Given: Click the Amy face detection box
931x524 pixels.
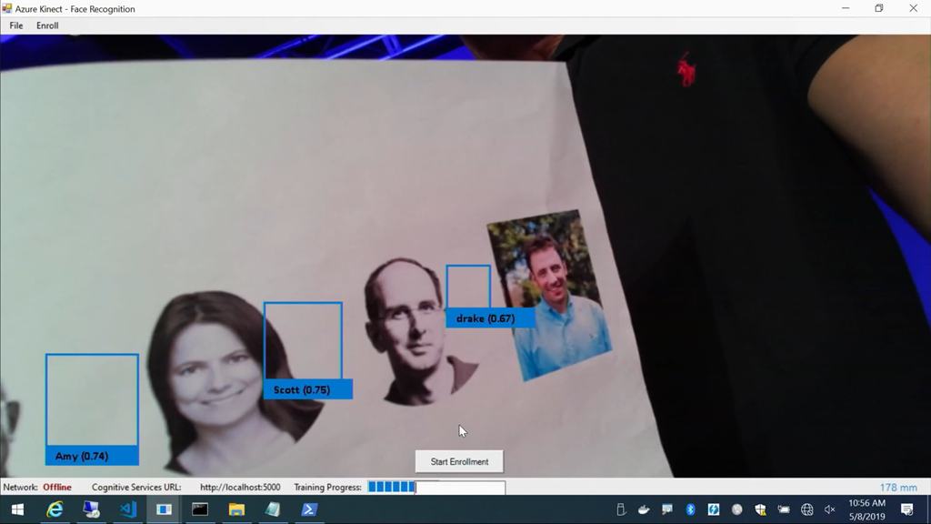Looking at the screenshot, I should coord(92,399).
